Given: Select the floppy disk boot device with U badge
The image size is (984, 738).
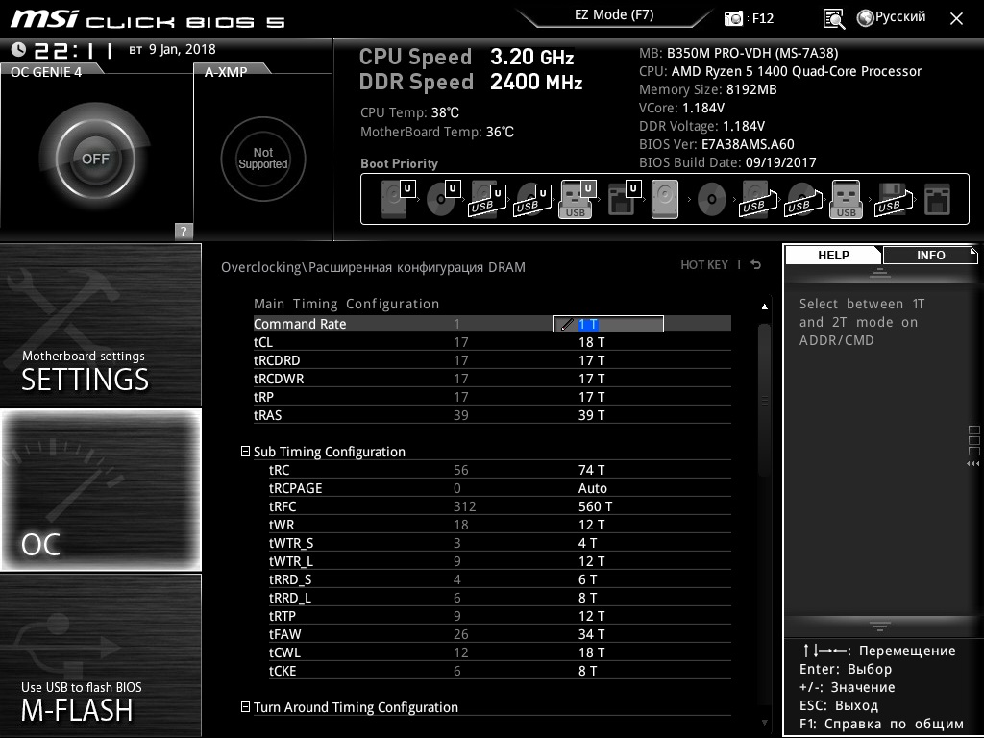Looking at the screenshot, I should pos(624,199).
